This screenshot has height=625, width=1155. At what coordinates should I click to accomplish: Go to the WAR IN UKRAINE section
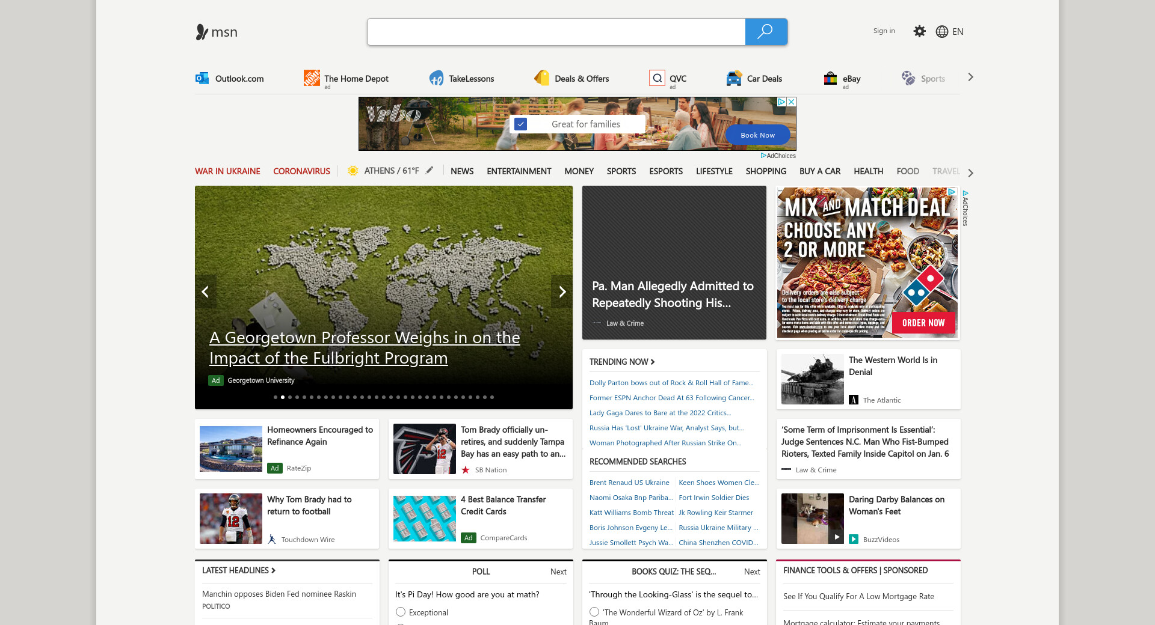click(227, 171)
